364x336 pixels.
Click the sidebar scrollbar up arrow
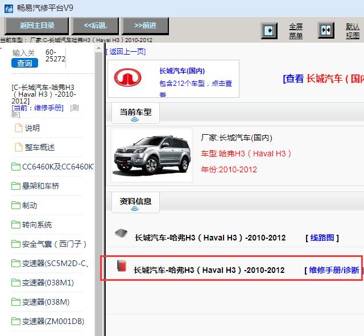pyautogui.click(x=98, y=48)
